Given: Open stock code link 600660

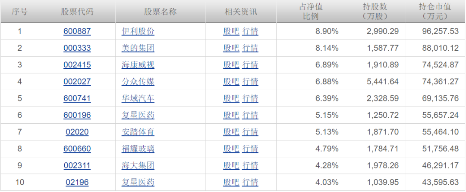Looking at the screenshot, I should click(x=77, y=149).
